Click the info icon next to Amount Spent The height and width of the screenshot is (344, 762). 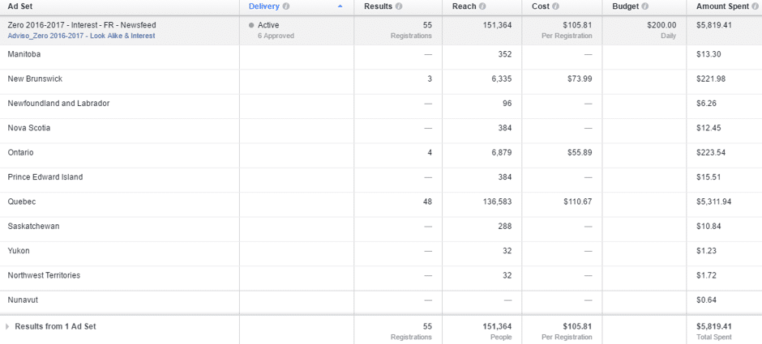pyautogui.click(x=756, y=6)
